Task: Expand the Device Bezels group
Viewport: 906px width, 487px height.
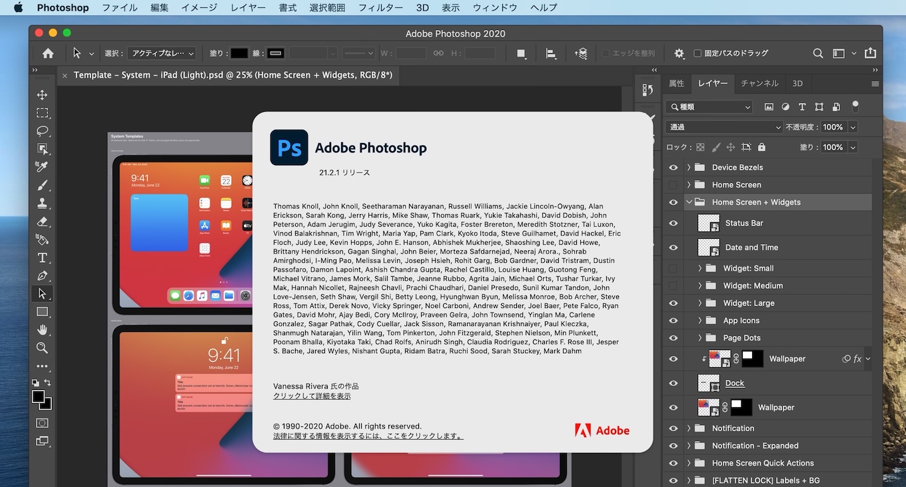Action: pyautogui.click(x=689, y=168)
